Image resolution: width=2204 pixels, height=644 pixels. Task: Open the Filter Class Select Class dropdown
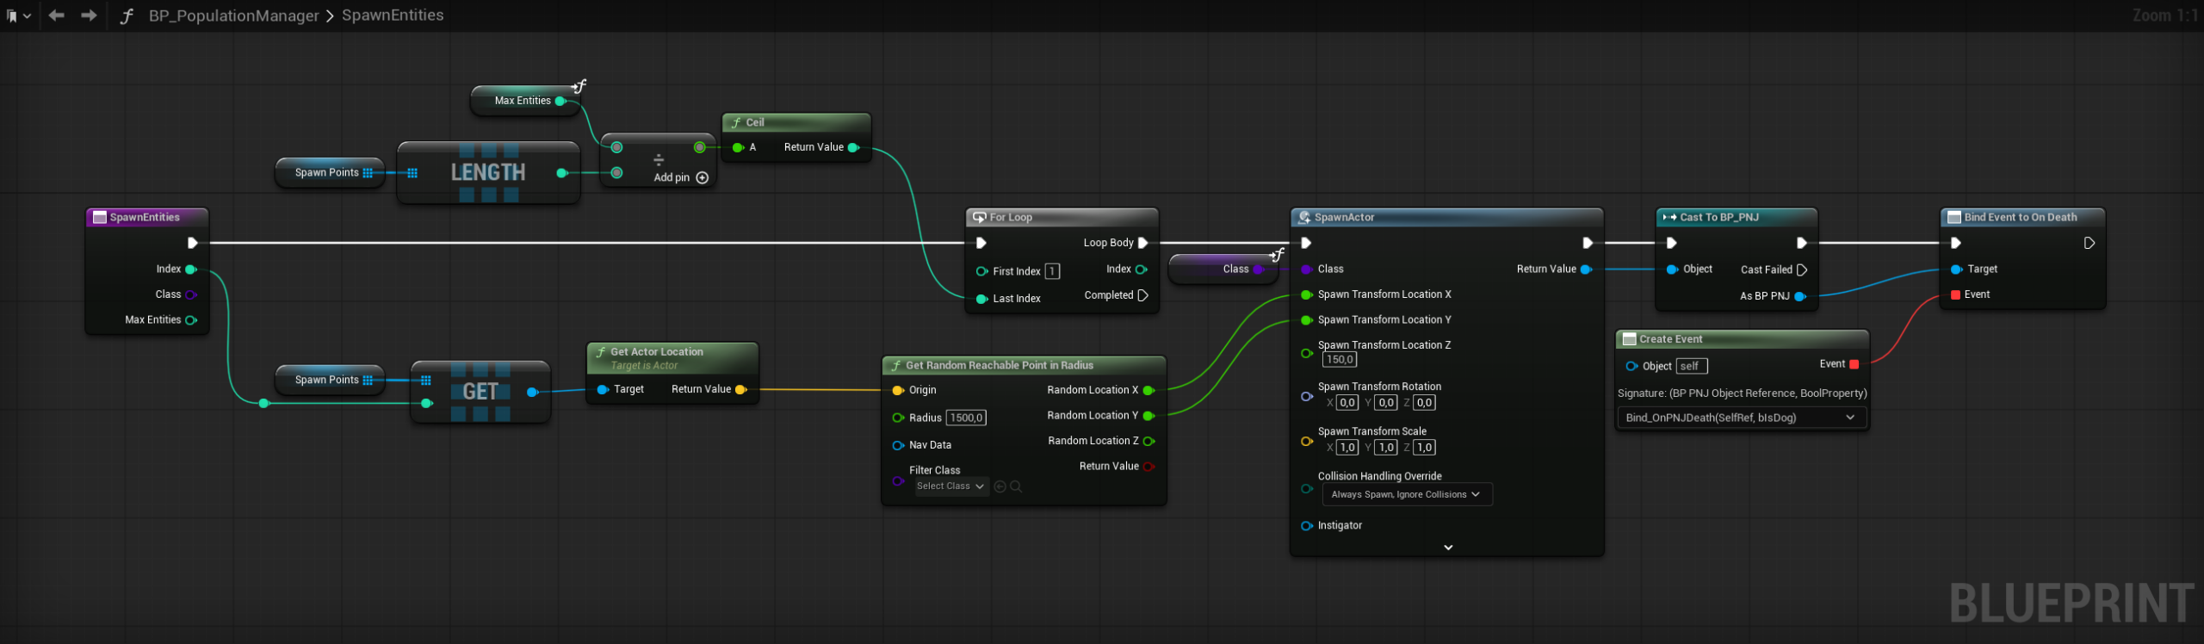[x=950, y=486]
